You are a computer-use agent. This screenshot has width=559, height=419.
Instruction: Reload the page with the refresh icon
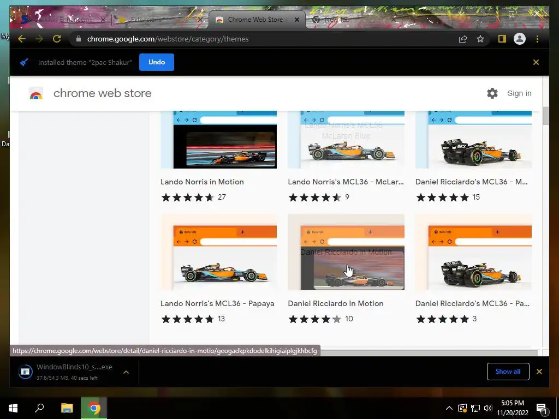tap(57, 39)
